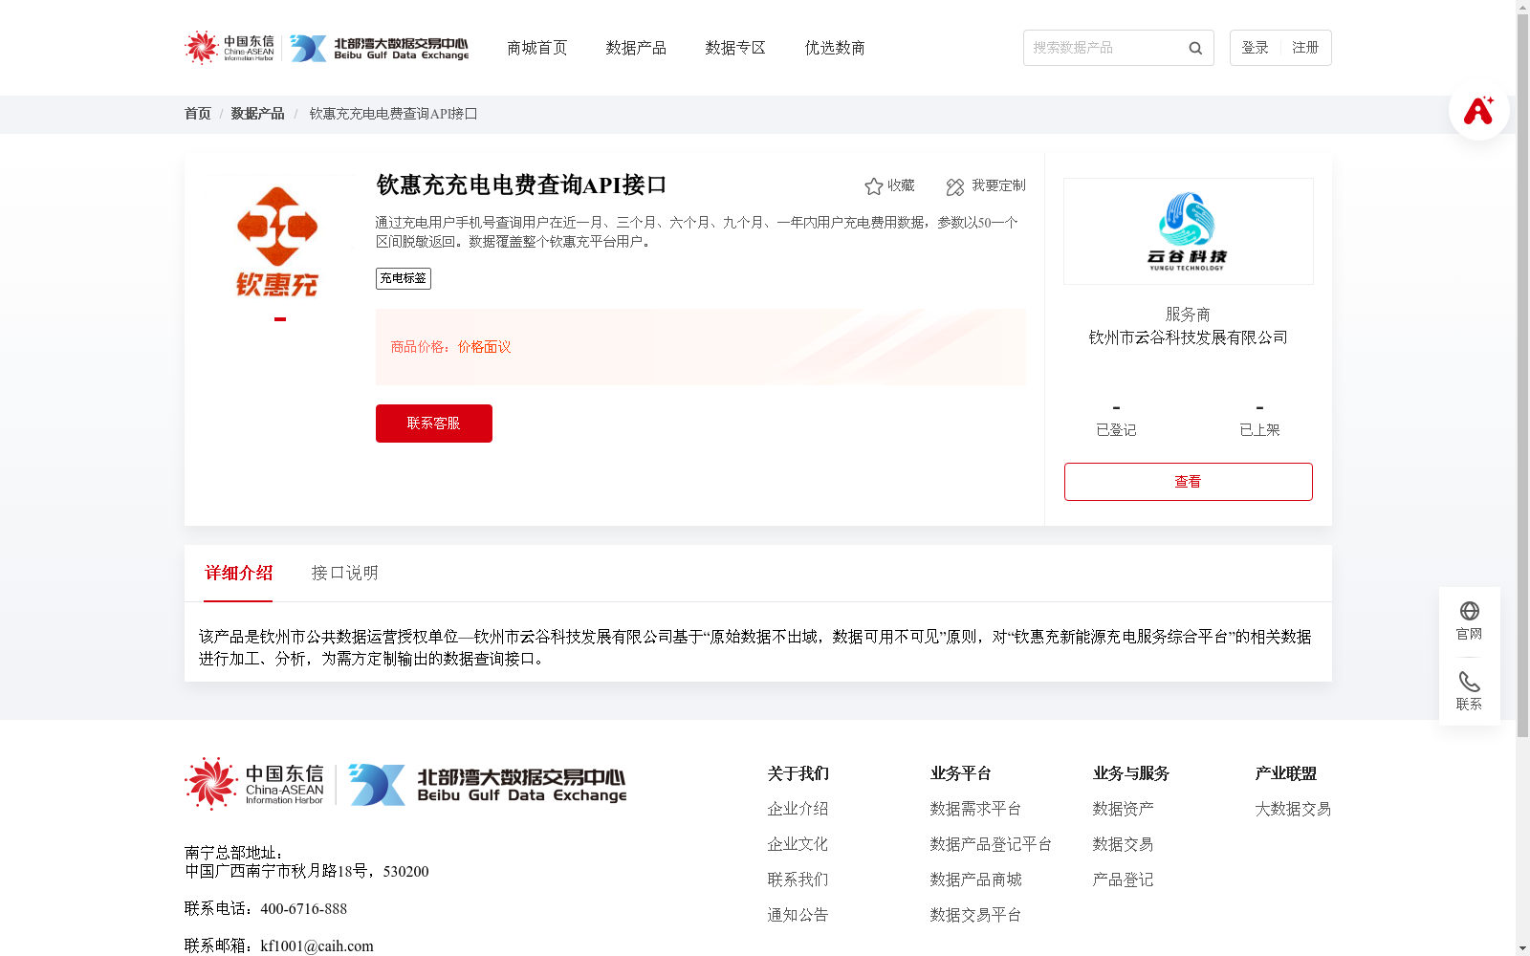1530x956 pixels.
Task: Open footer link 通知公告
Action: coord(798,915)
